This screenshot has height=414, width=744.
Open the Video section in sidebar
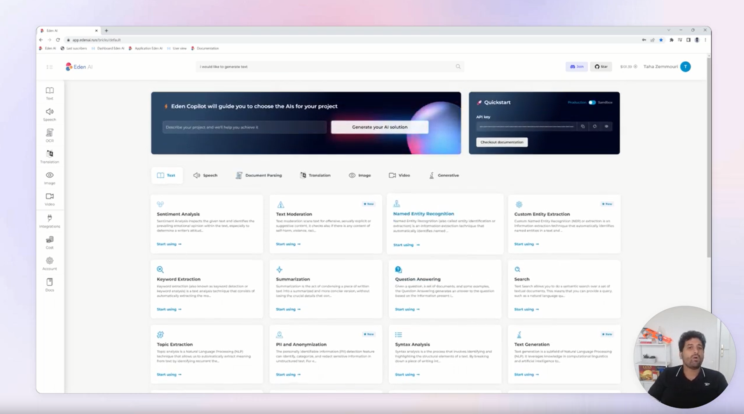tap(50, 199)
